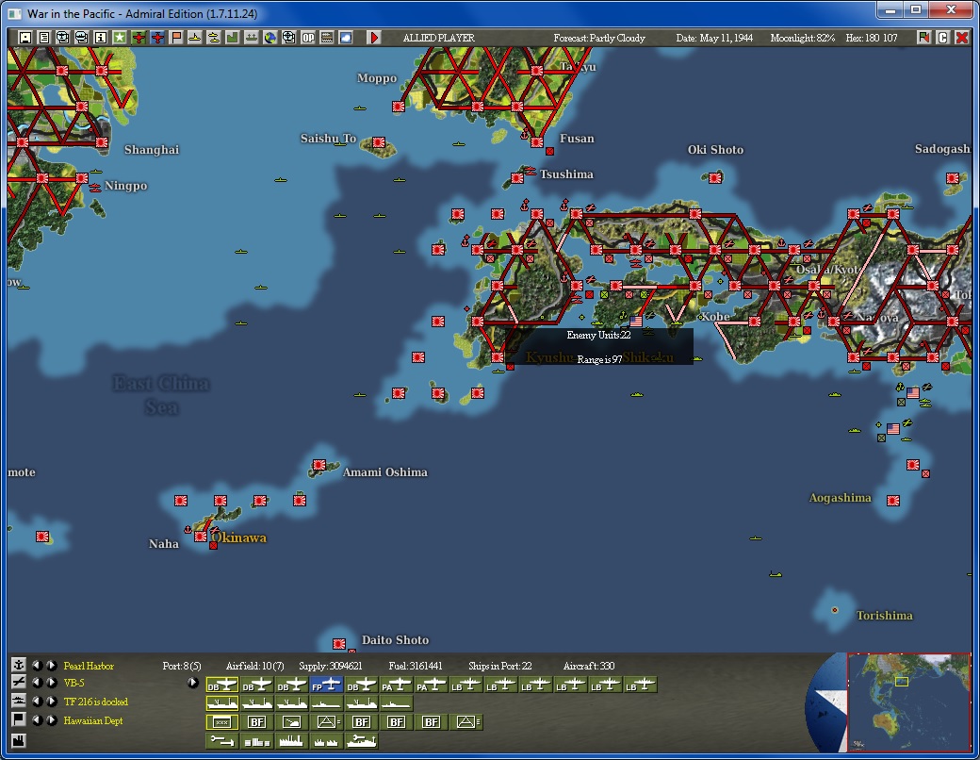Click the green ship silhouette toolbar icon
The width and height of the screenshot is (980, 760).
pyautogui.click(x=251, y=38)
